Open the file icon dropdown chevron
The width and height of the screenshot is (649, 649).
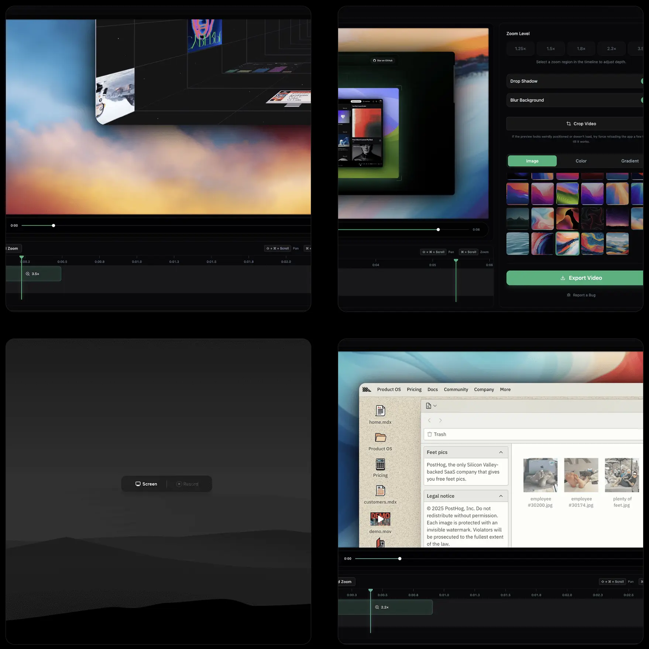tap(436, 405)
